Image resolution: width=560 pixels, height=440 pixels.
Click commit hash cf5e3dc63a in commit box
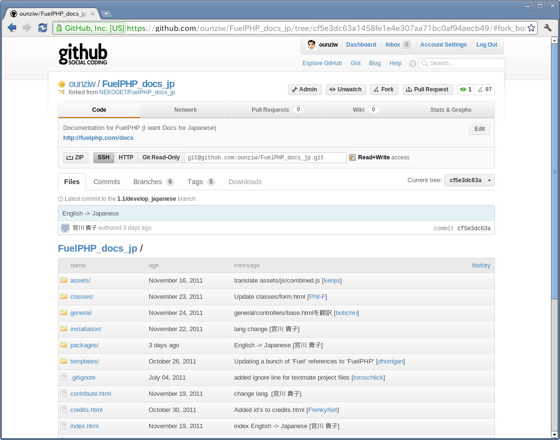point(474,228)
